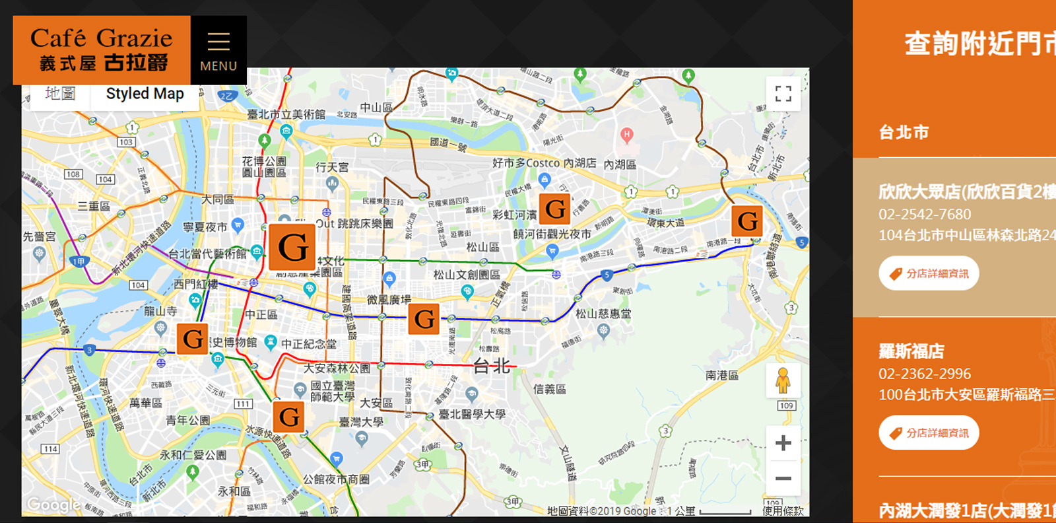This screenshot has width=1056, height=523.
Task: Click the 寧夏夜市 map label
Action: coord(205,227)
